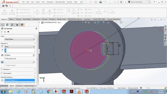Expand the Thin Feature section
The image size is (167, 94).
(x=35, y=73)
